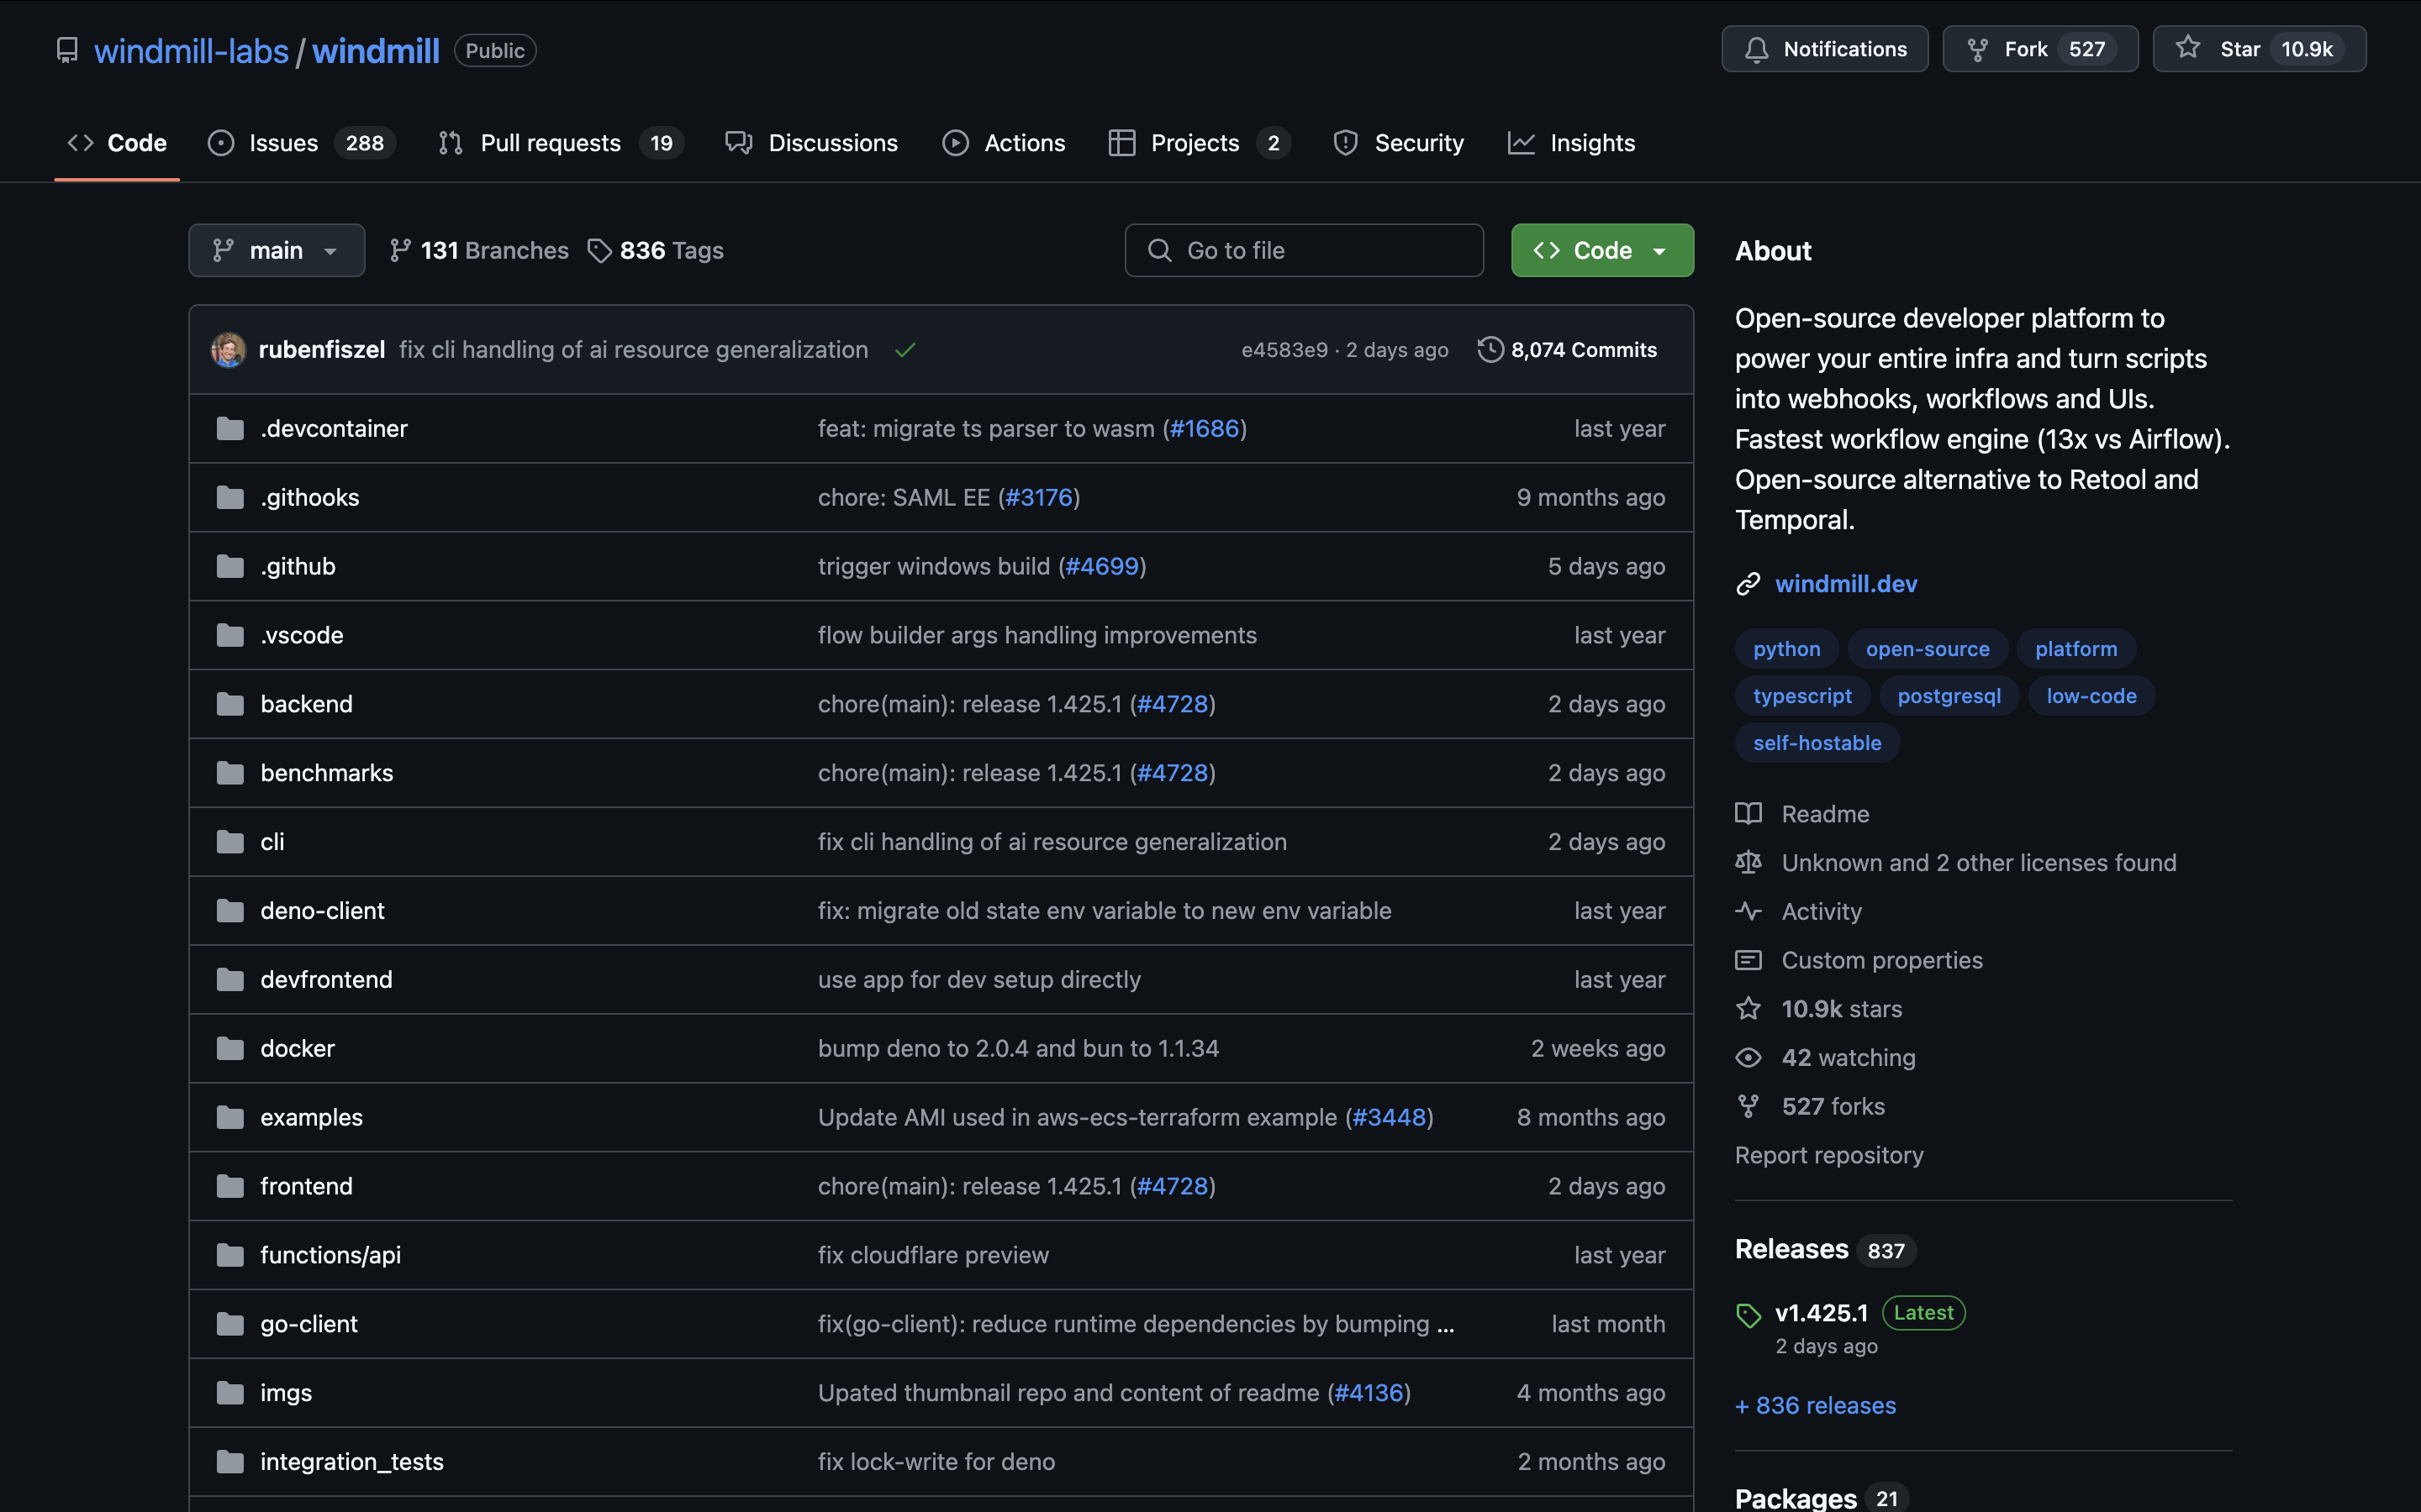Image resolution: width=2421 pixels, height=1512 pixels.
Task: View the 836 Tags link
Action: [x=657, y=250]
